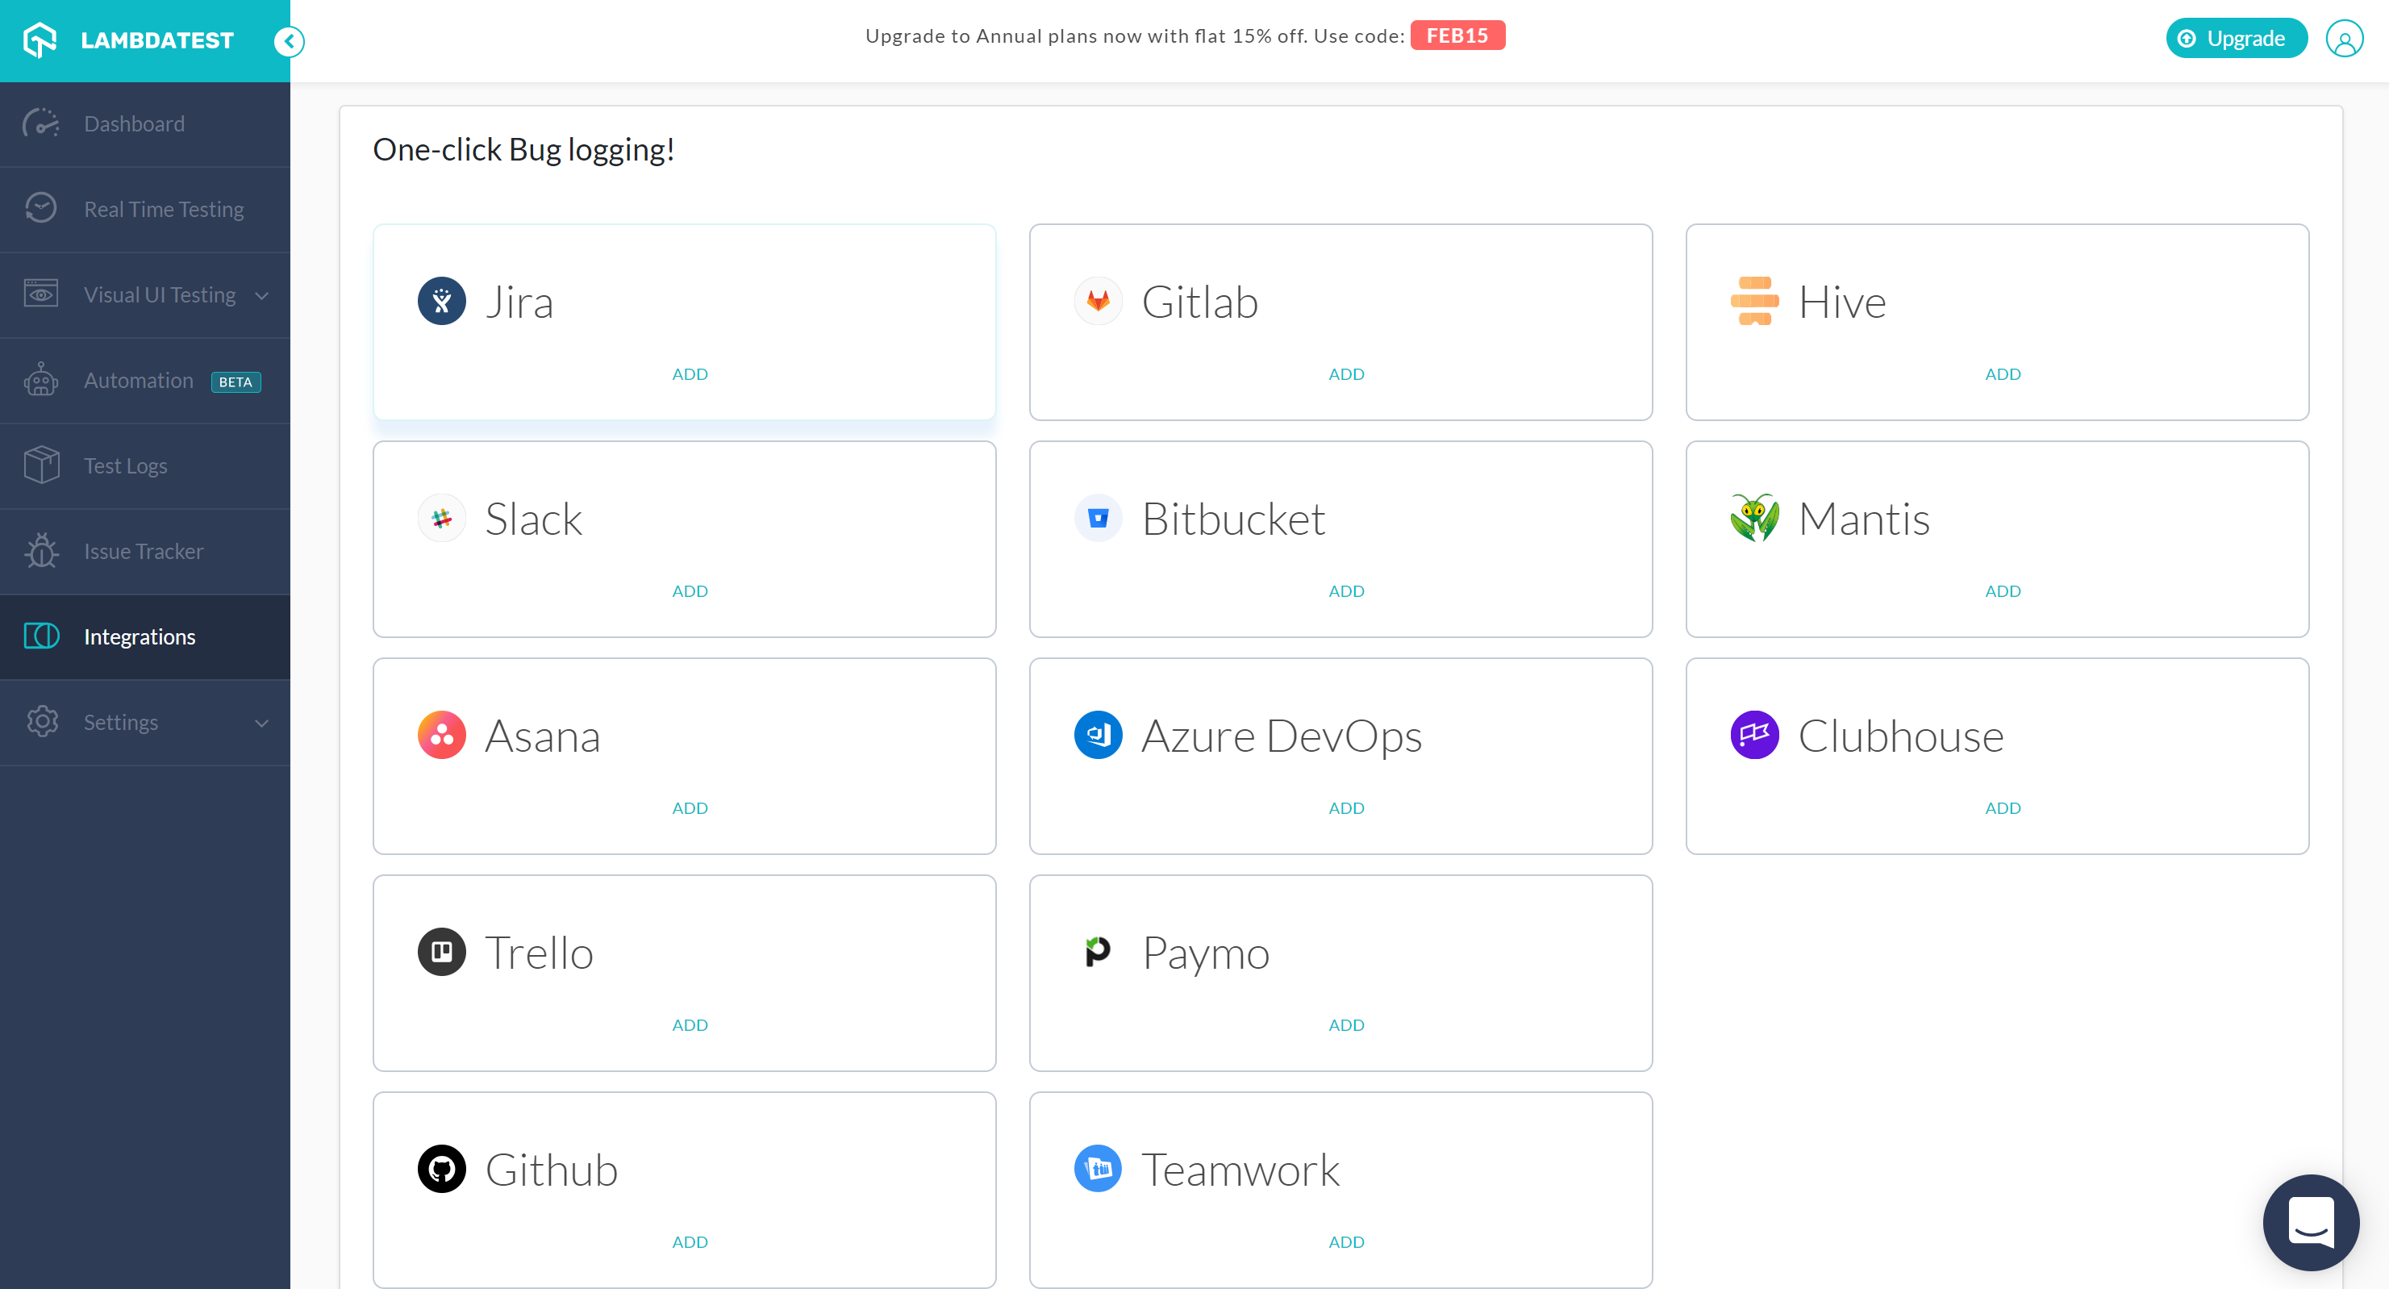The image size is (2389, 1289).
Task: Click the Gitlab fox icon
Action: (x=1099, y=300)
